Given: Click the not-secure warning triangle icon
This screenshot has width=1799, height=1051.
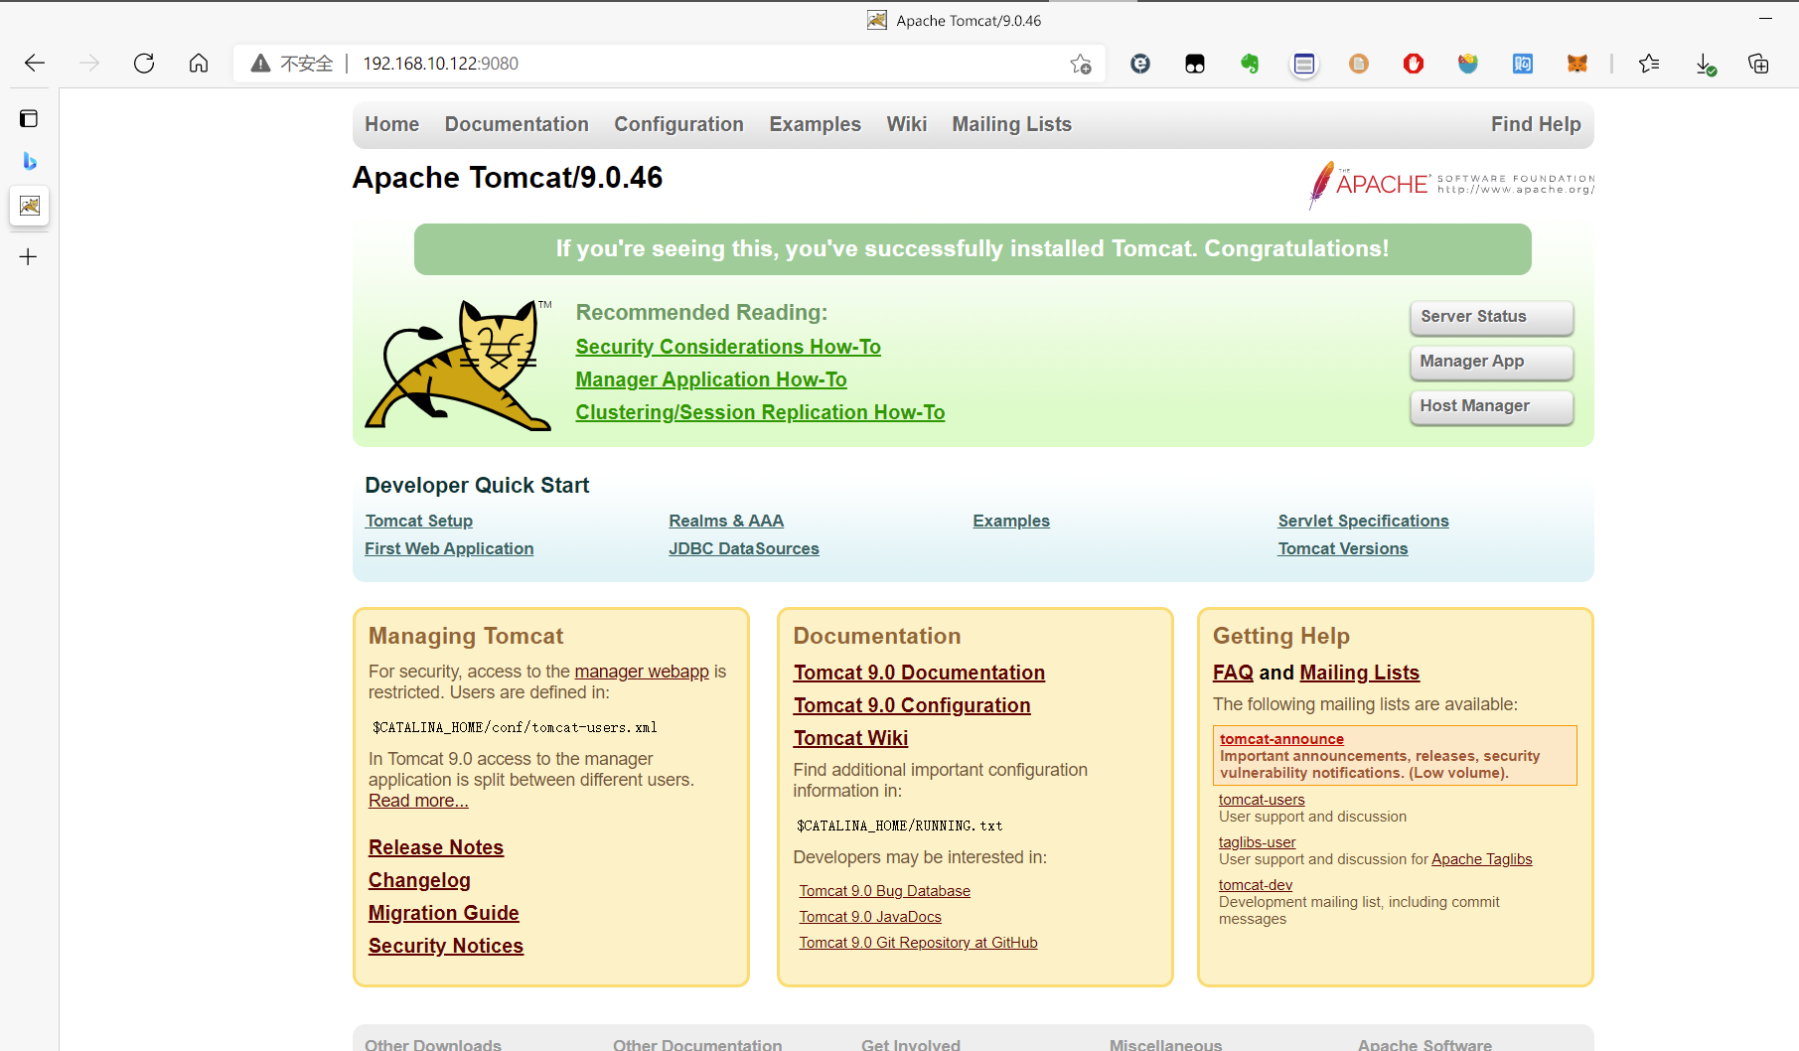Looking at the screenshot, I should pyautogui.click(x=260, y=64).
